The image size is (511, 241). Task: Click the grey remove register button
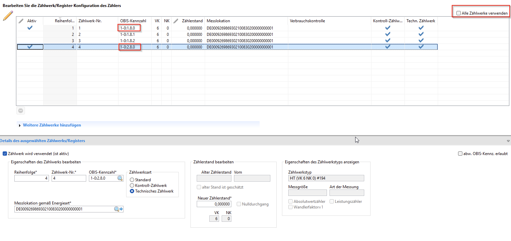21,111
